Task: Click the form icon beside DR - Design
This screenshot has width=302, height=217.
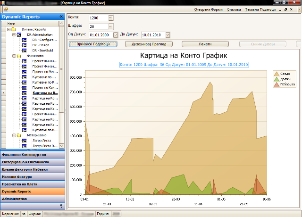Action: pyautogui.click(x=24, y=45)
